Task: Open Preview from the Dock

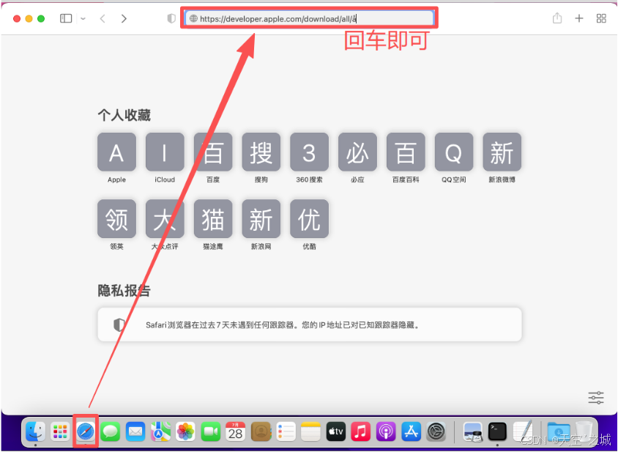Action: pyautogui.click(x=472, y=431)
